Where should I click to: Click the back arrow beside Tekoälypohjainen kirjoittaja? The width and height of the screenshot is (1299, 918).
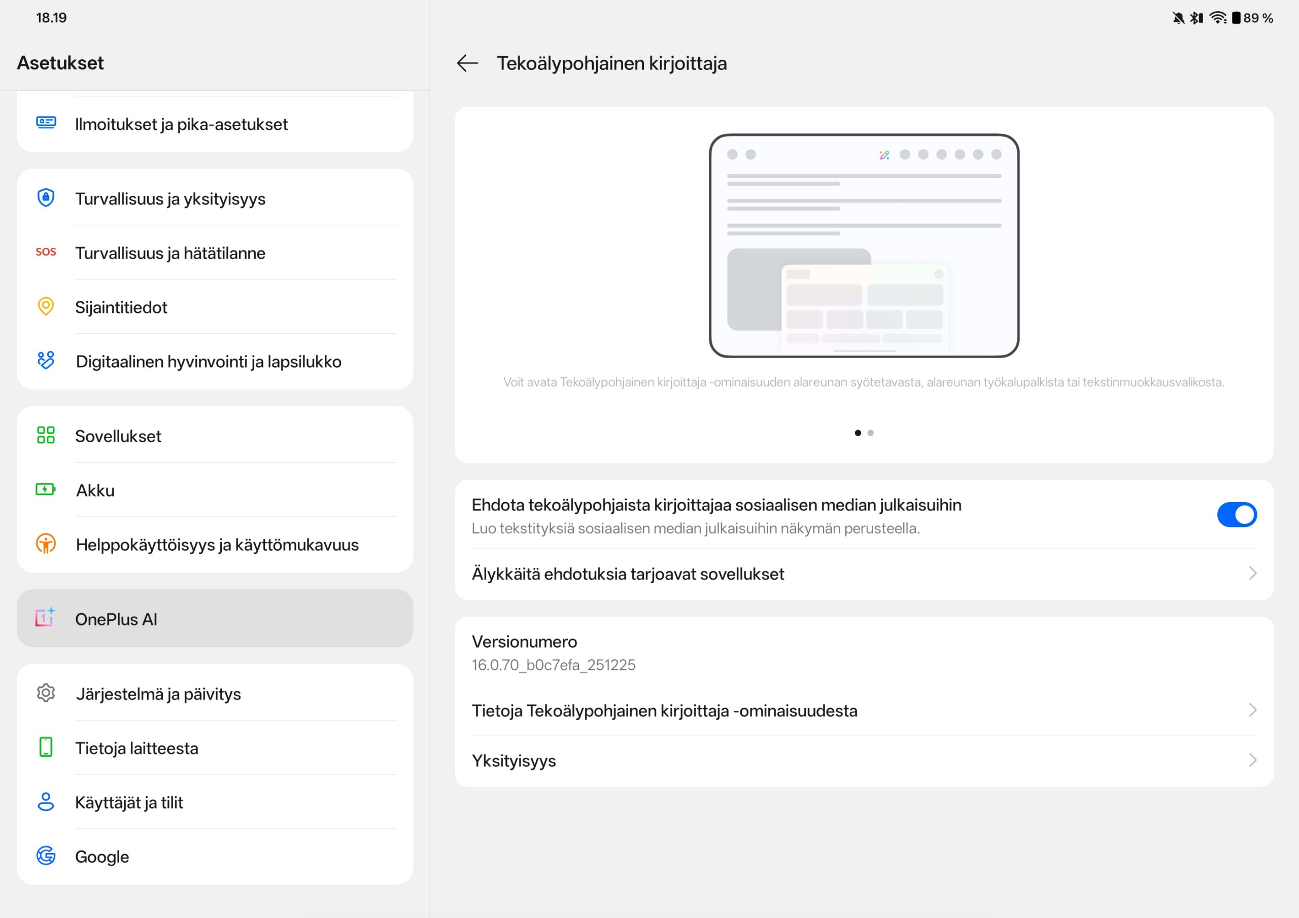point(467,63)
